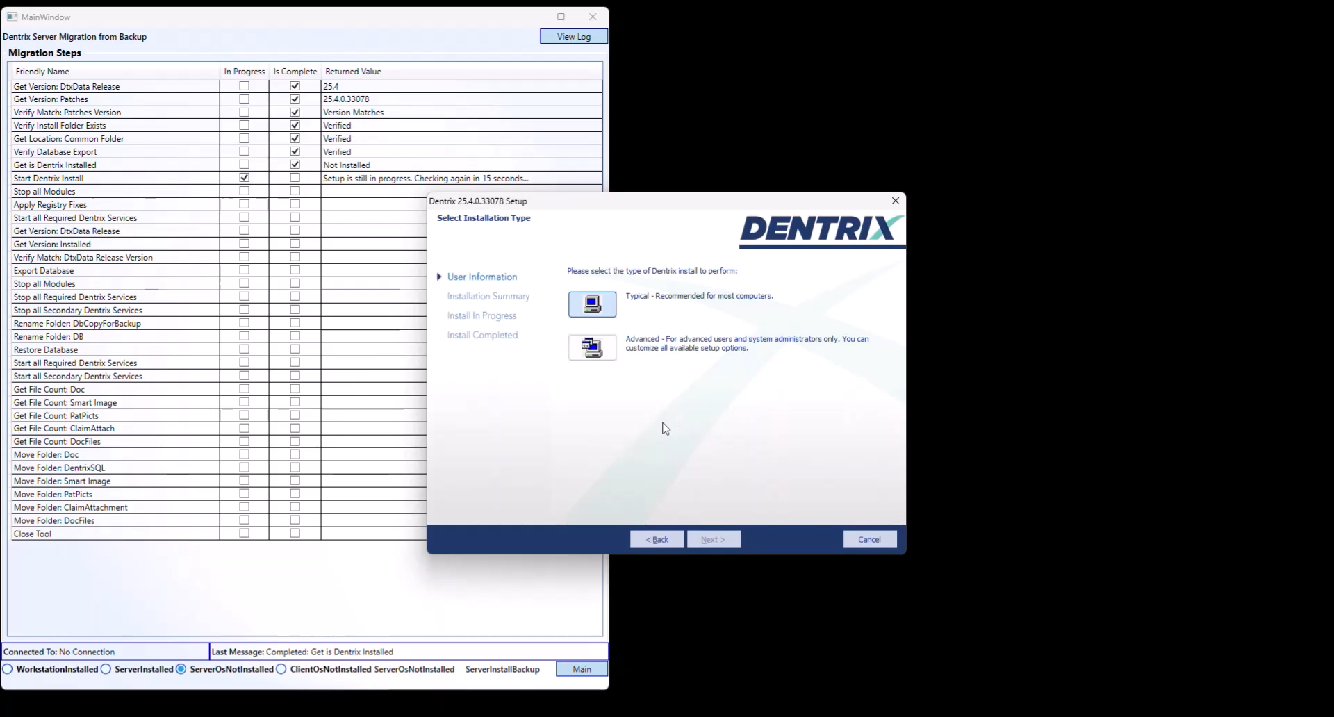The image size is (1334, 717).
Task: Open the View Log button
Action: [x=573, y=36]
